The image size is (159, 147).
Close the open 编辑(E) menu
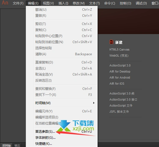(33, 3)
